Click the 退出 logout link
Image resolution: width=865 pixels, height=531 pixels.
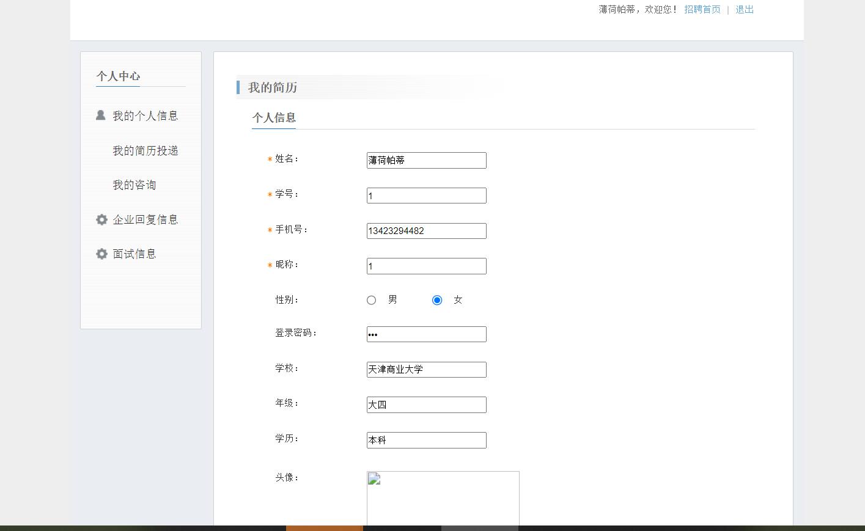tap(745, 9)
